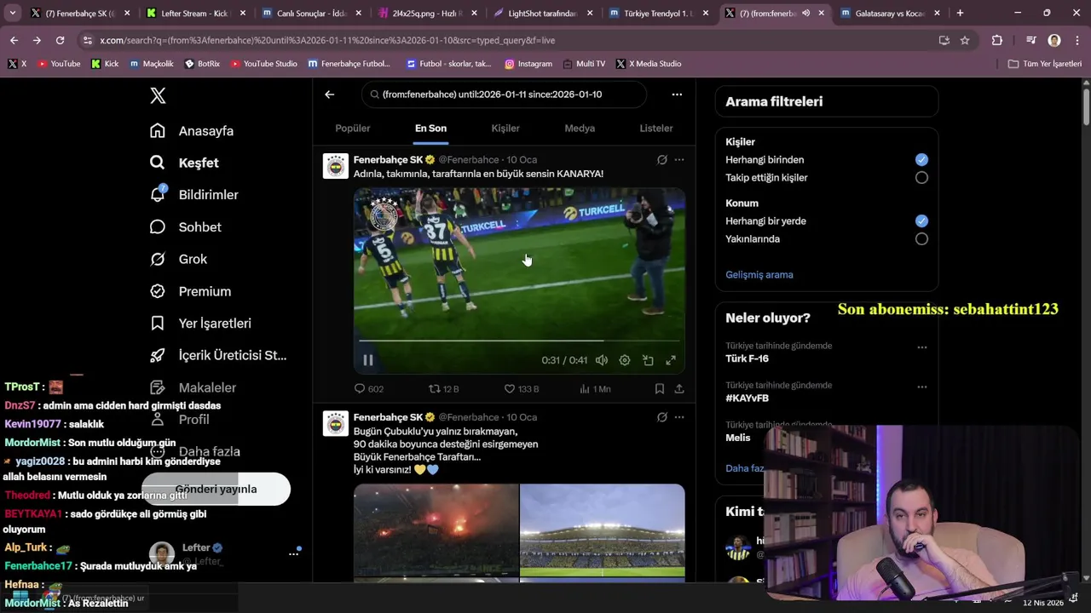Open Sohbet chat section
This screenshot has height=613, width=1091.
(x=186, y=227)
